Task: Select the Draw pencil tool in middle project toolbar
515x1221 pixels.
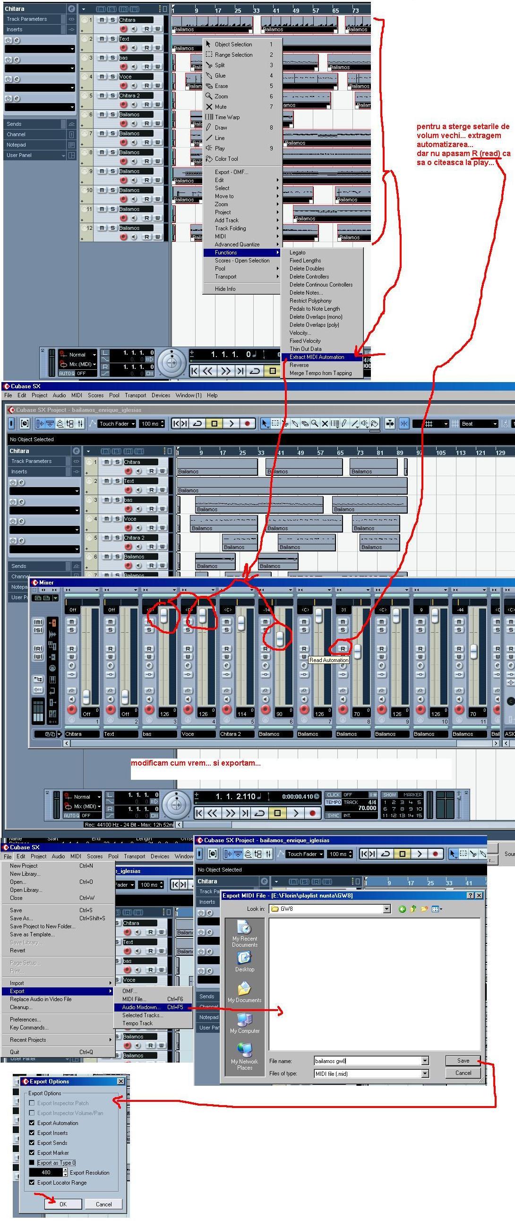Action: click(344, 424)
